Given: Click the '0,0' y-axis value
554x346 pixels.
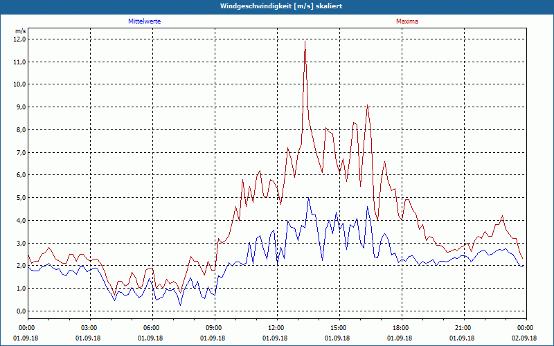Looking at the screenshot, I should point(21,311).
